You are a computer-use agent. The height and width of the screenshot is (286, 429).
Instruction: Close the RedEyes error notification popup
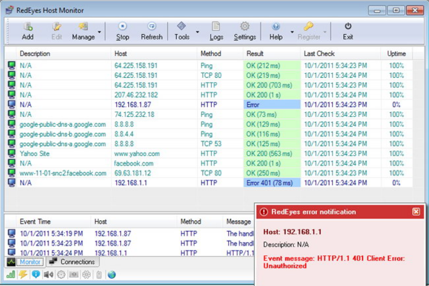pyautogui.click(x=416, y=212)
